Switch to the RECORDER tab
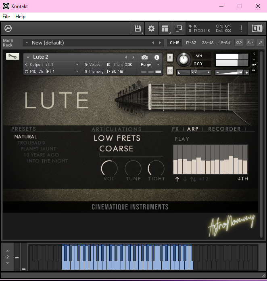267x281 pixels. click(x=225, y=129)
